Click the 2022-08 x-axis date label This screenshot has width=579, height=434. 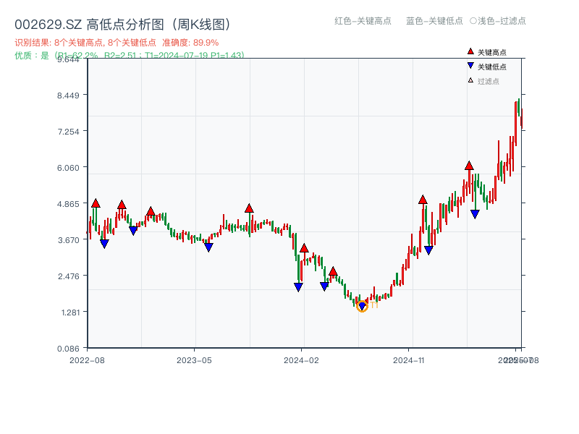tap(87, 359)
